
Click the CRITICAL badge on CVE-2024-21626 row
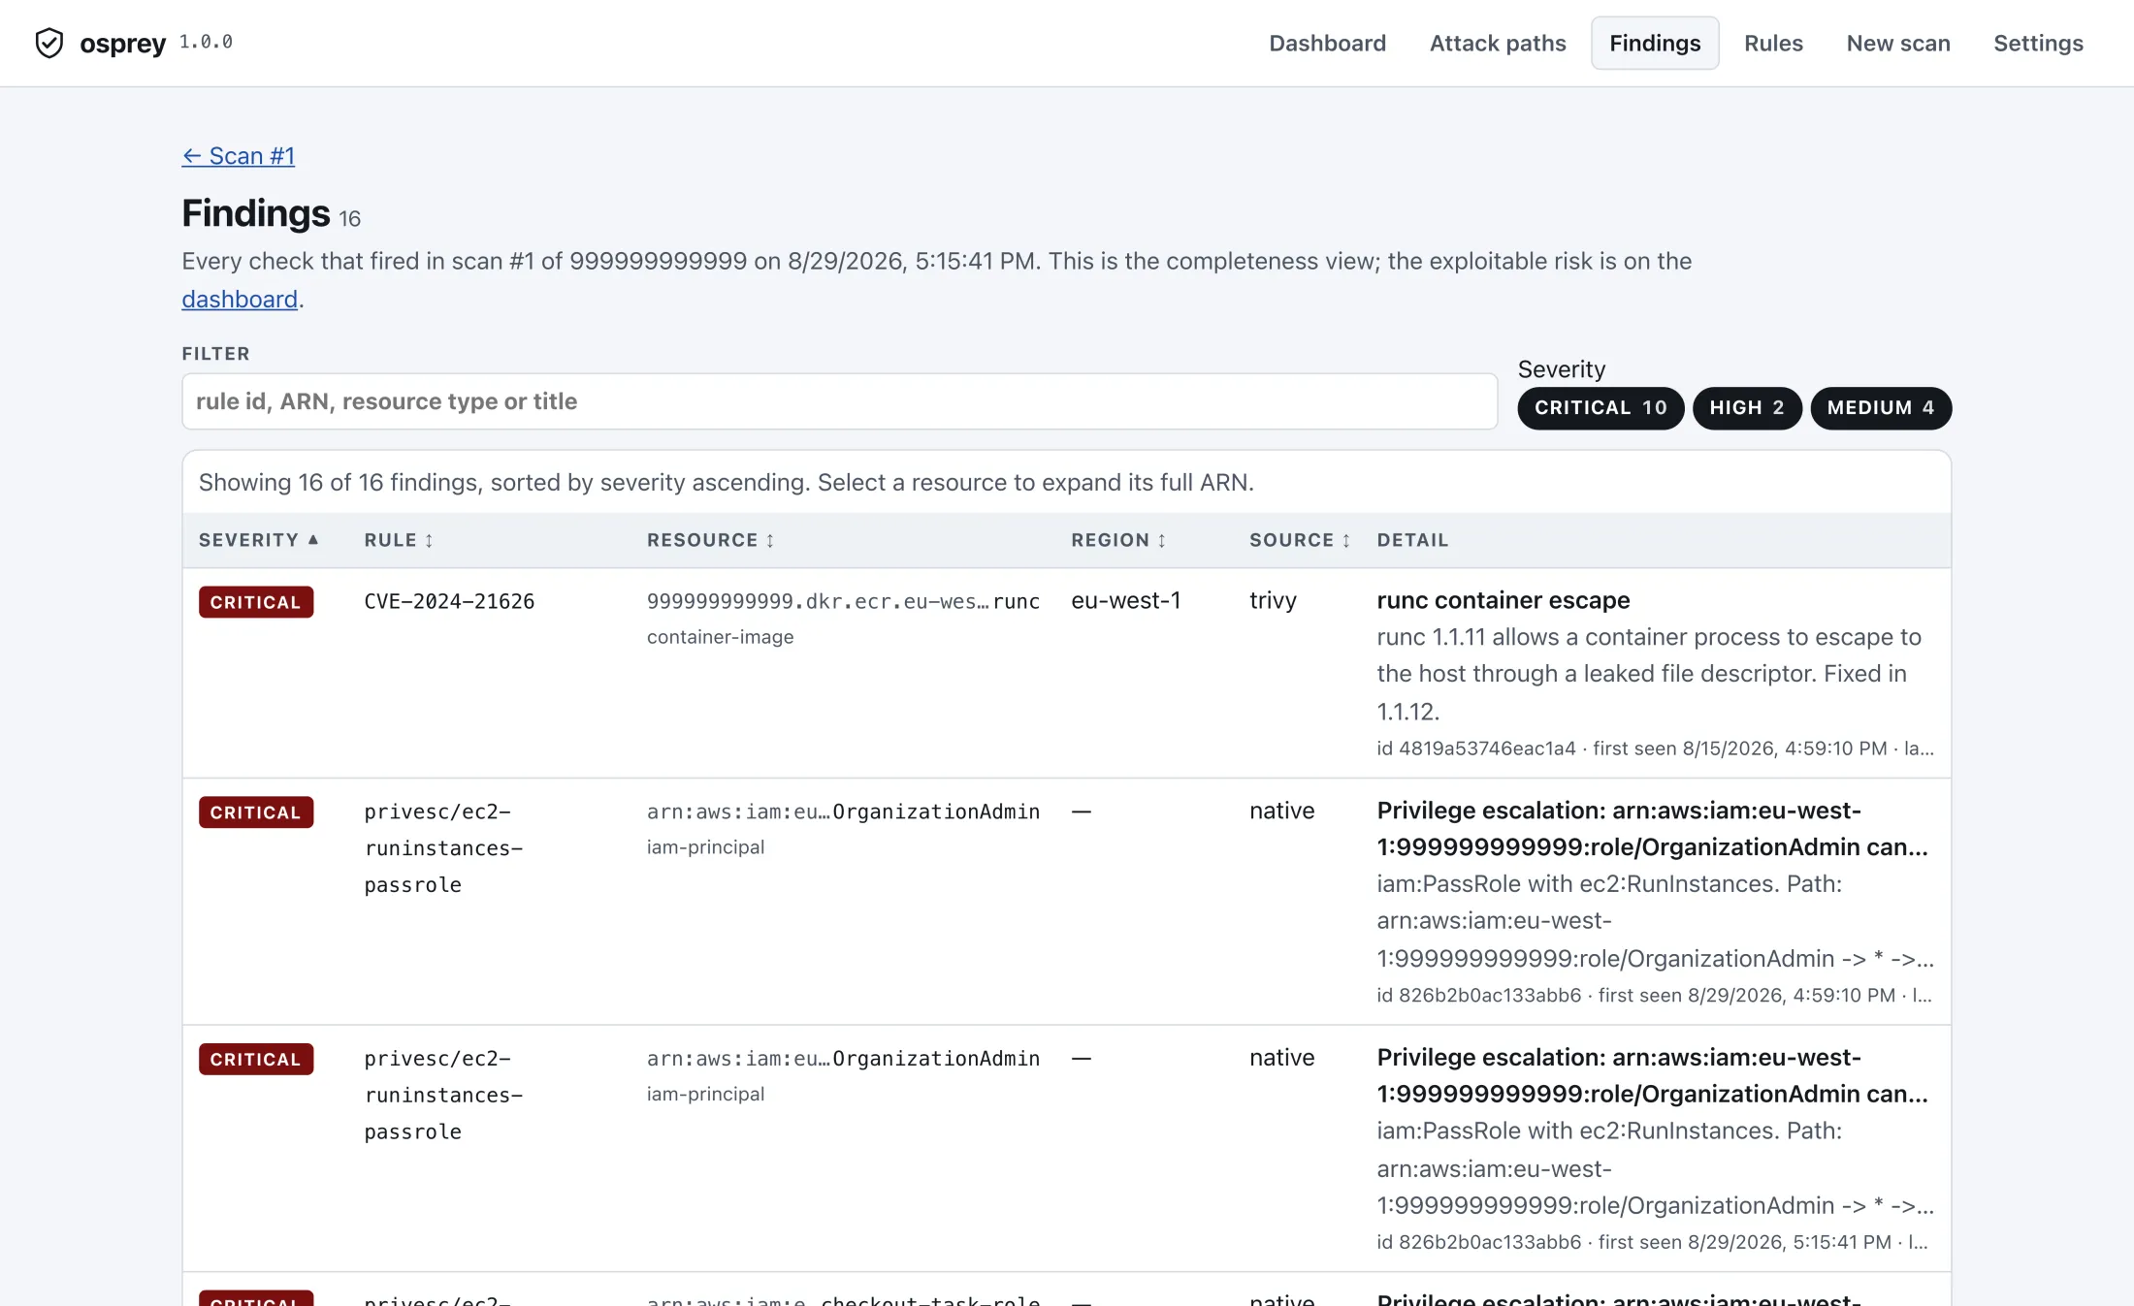point(256,602)
